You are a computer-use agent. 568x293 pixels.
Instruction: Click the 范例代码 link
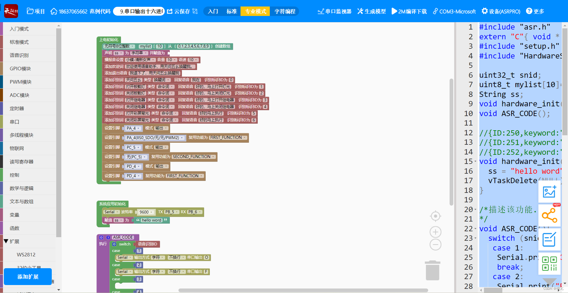tap(100, 11)
